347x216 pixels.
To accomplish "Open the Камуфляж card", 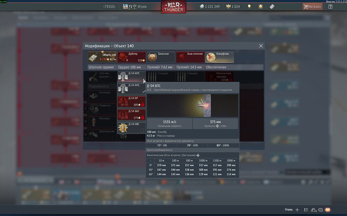I will 219,57.
